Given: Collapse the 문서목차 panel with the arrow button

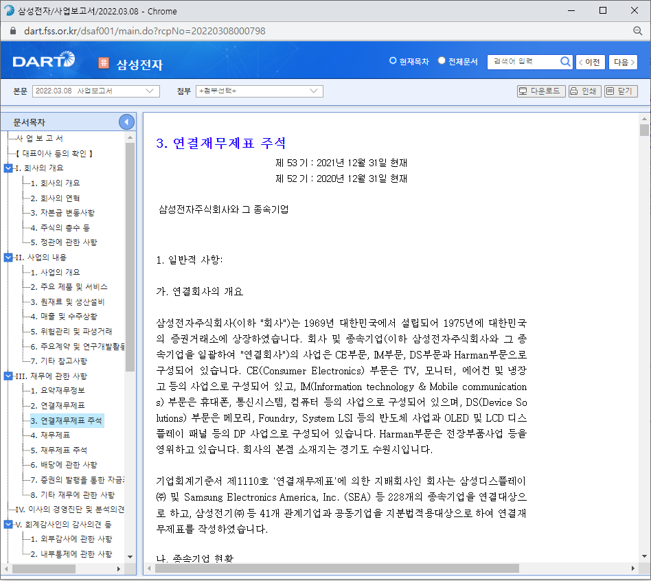Looking at the screenshot, I should [126, 122].
